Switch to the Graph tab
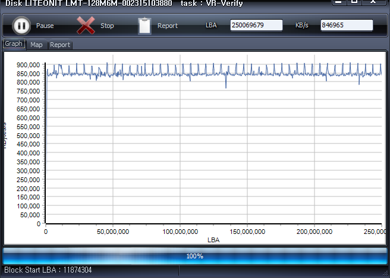 [x=14, y=44]
